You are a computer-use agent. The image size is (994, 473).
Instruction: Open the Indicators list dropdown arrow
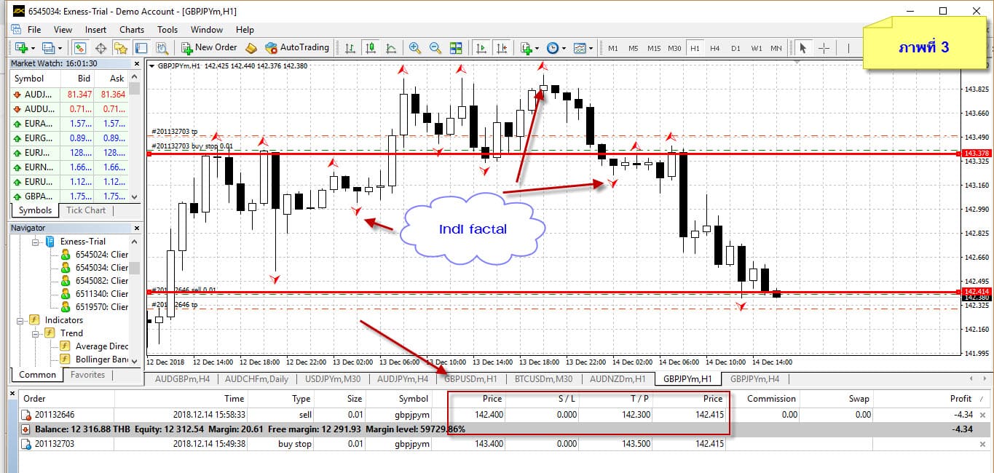(x=537, y=48)
